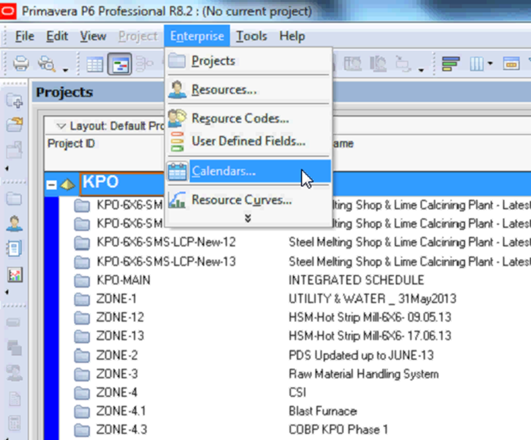Click the Print Preview icon

46,63
